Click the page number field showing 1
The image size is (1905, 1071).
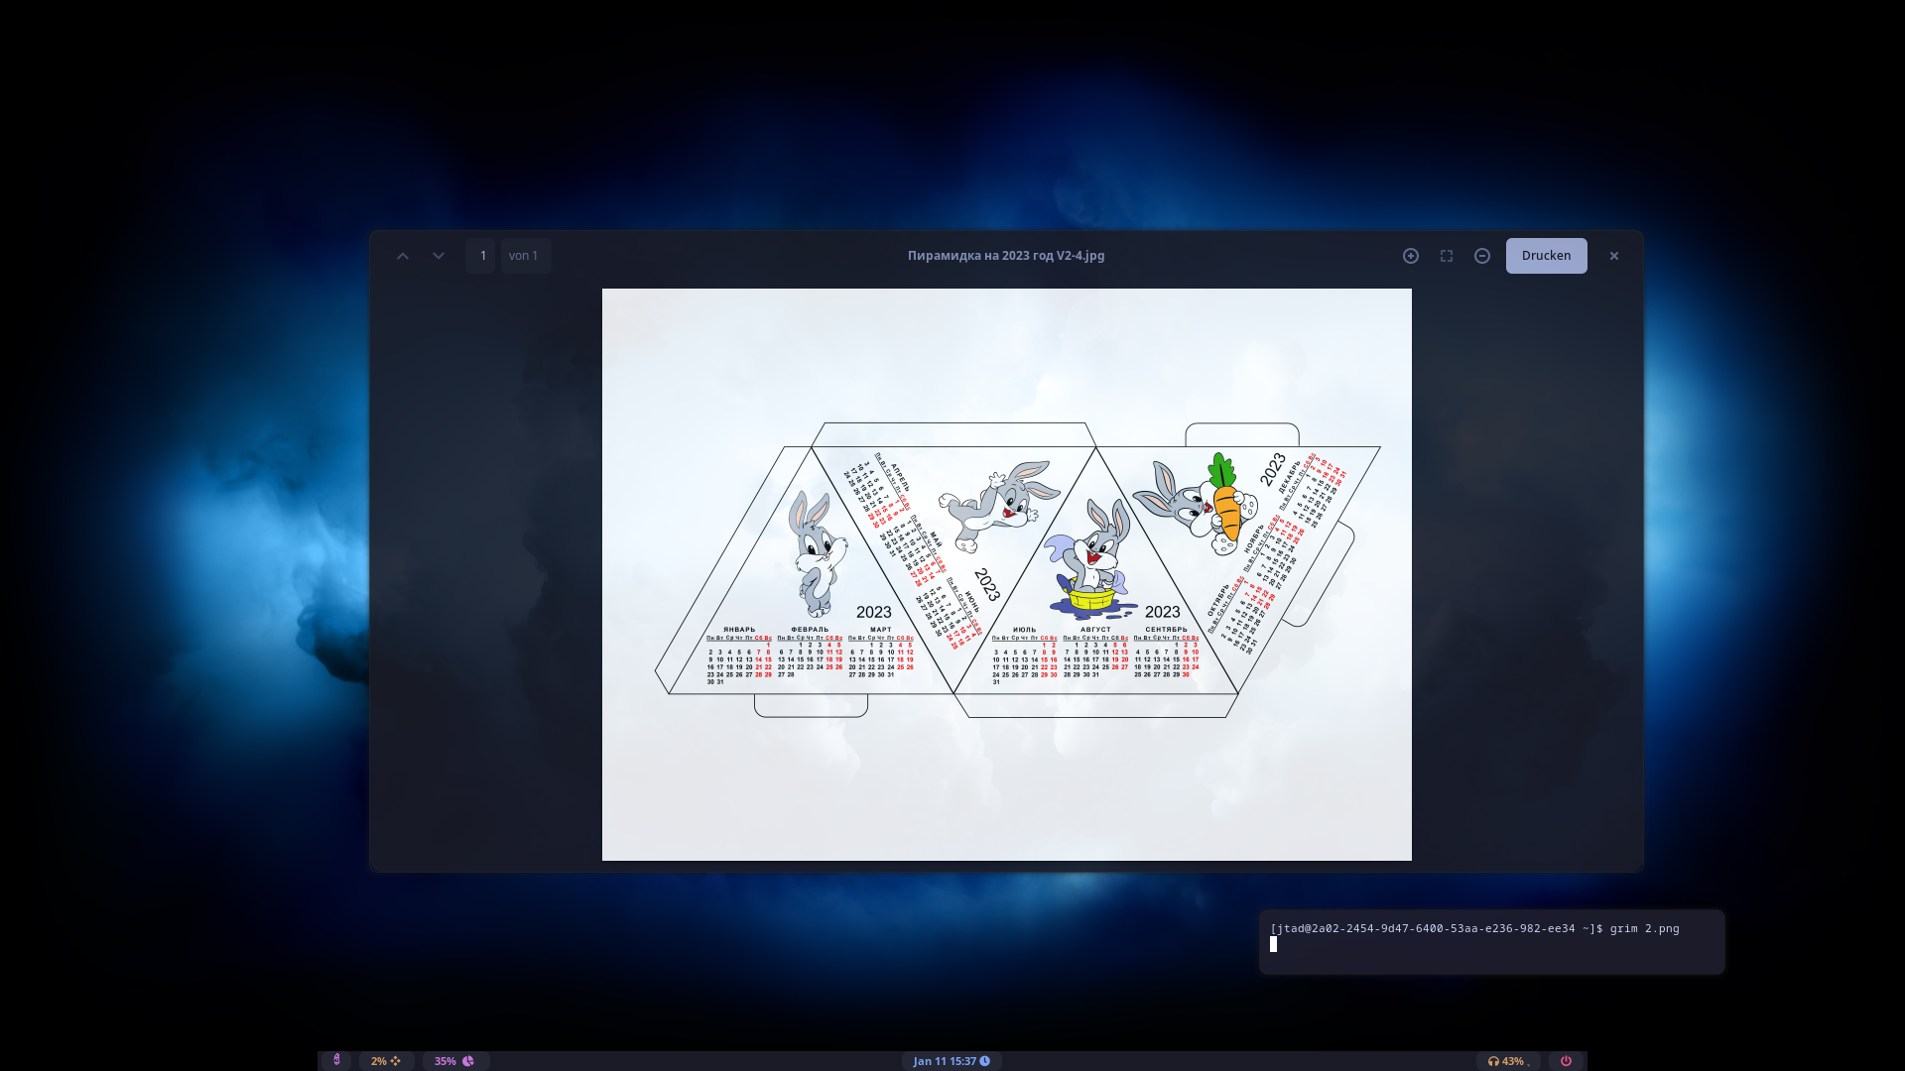(480, 256)
